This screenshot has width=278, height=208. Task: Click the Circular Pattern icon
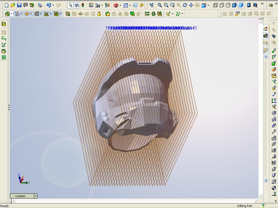click(153, 14)
